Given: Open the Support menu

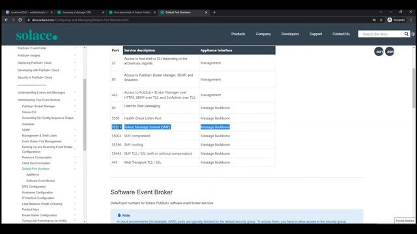Looking at the screenshot, I should coord(315,34).
